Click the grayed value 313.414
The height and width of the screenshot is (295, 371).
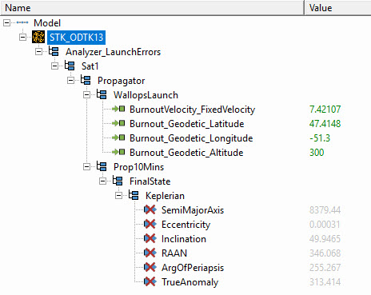point(325,282)
